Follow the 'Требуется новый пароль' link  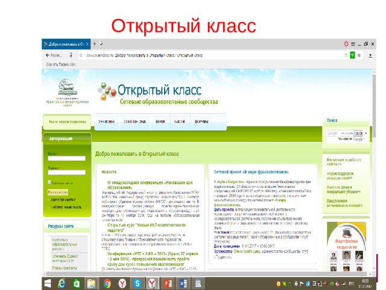point(66,207)
